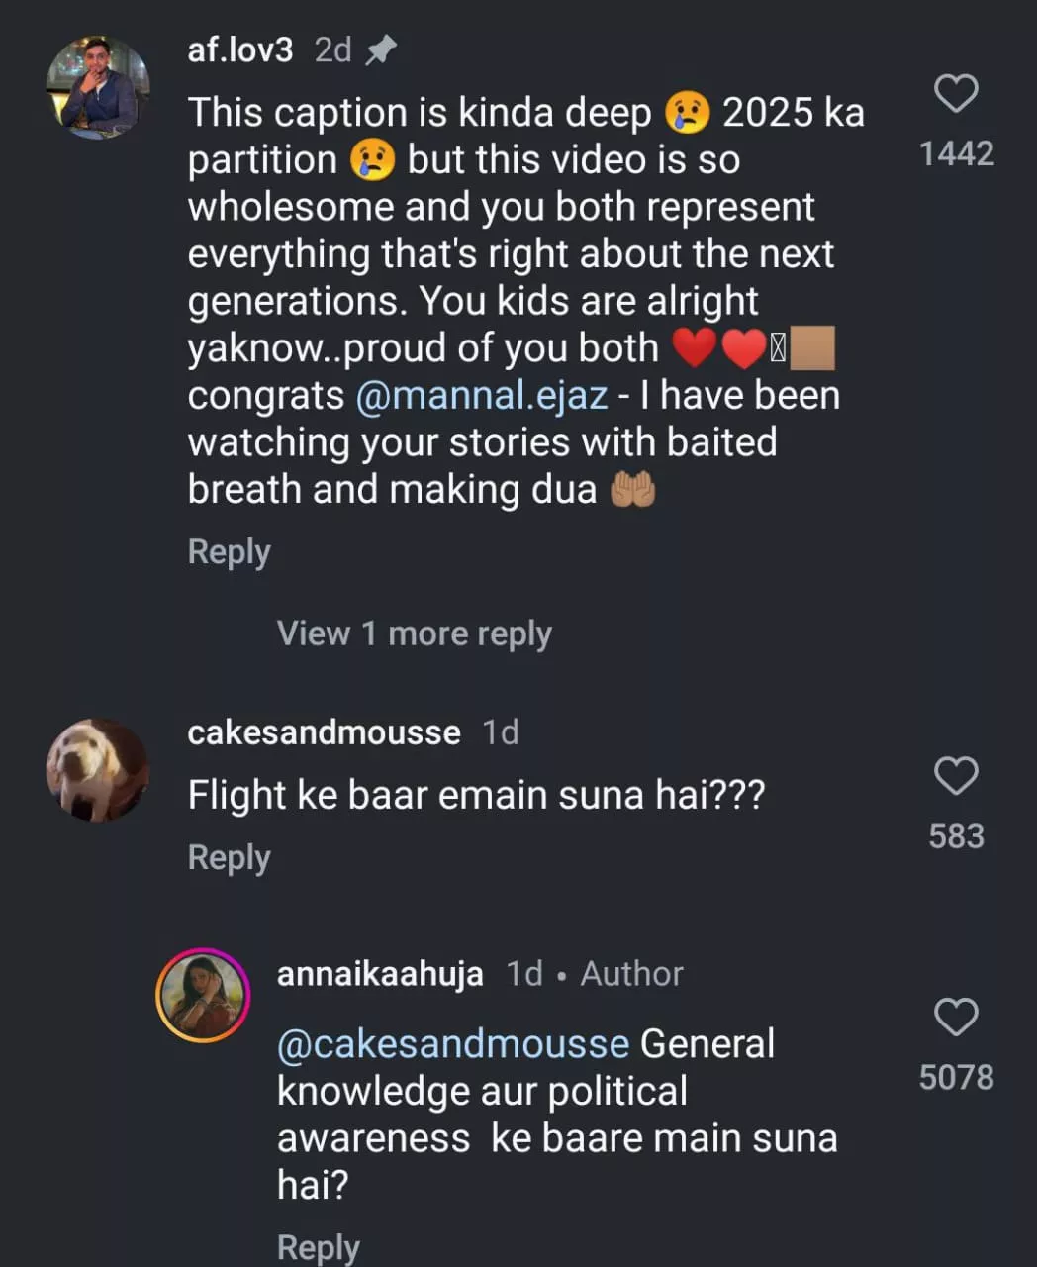This screenshot has width=1037, height=1267.
Task: Like the af.lov3 comment with heart
Action: [956, 94]
